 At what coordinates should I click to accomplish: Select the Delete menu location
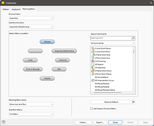47,42
